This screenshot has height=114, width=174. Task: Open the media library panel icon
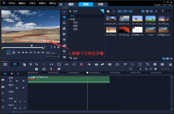pyautogui.click(x=64, y=17)
